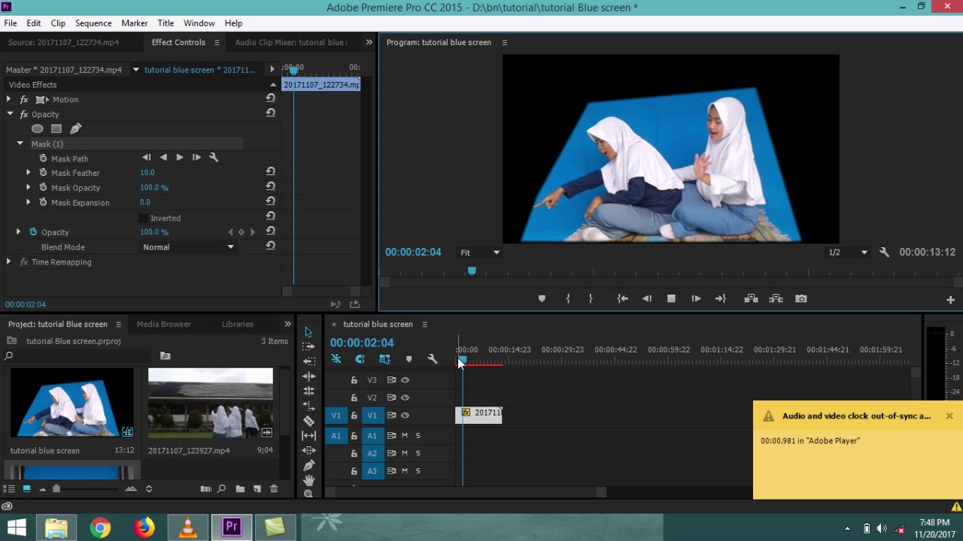This screenshot has height=541, width=963.
Task: Expand the Motion effect
Action: (9, 99)
